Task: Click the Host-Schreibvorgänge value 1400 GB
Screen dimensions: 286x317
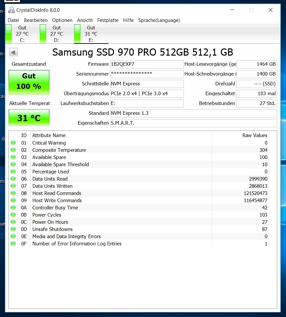Action: click(257, 74)
